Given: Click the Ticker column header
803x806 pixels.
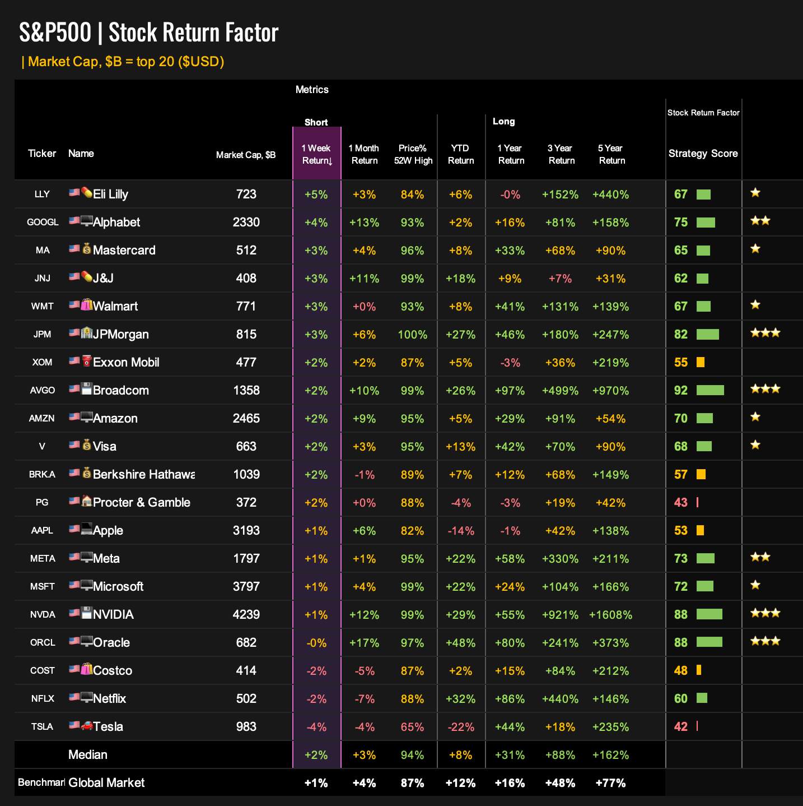Looking at the screenshot, I should pos(42,154).
